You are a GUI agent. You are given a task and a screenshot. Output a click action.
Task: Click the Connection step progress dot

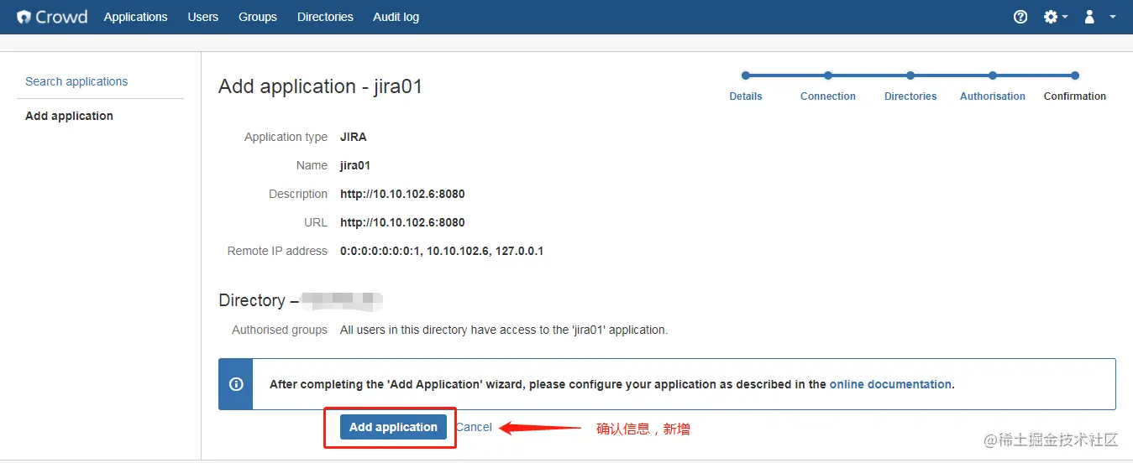828,75
